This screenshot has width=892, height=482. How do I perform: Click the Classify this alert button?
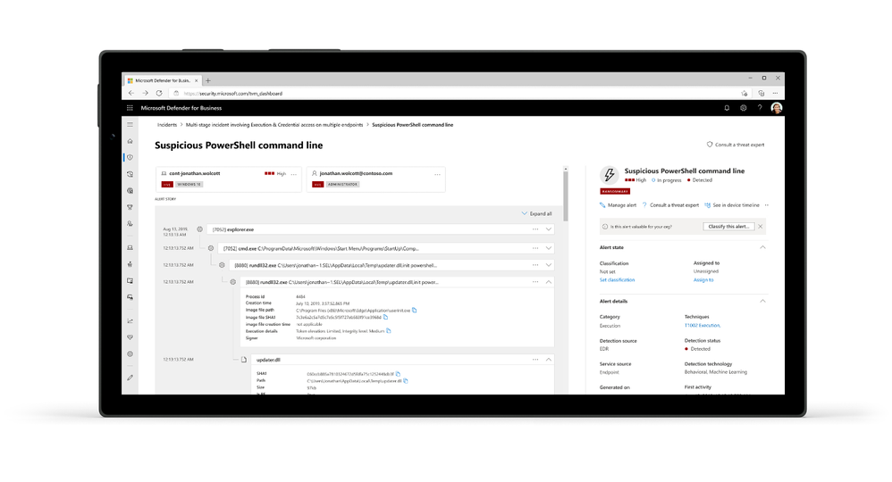pyautogui.click(x=728, y=226)
